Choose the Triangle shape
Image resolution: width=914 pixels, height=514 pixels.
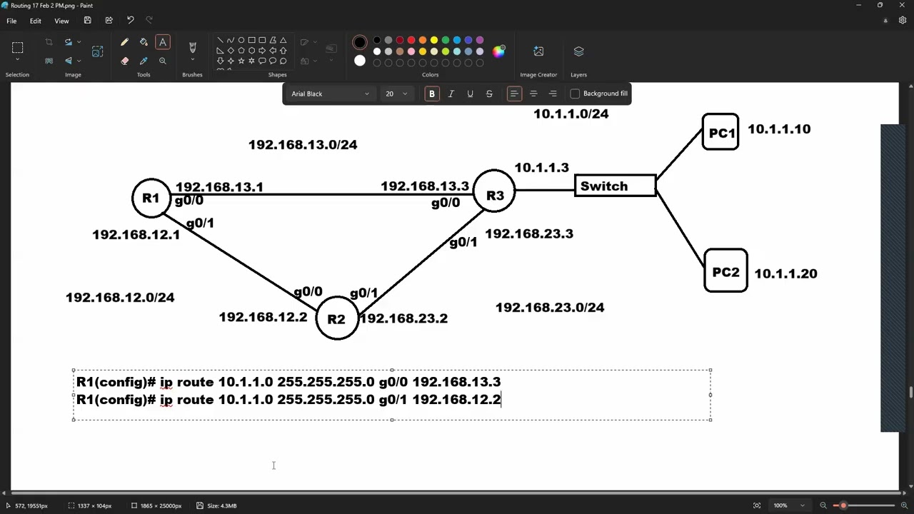[x=283, y=40]
